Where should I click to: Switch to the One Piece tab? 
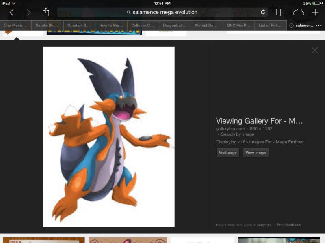coord(16,26)
